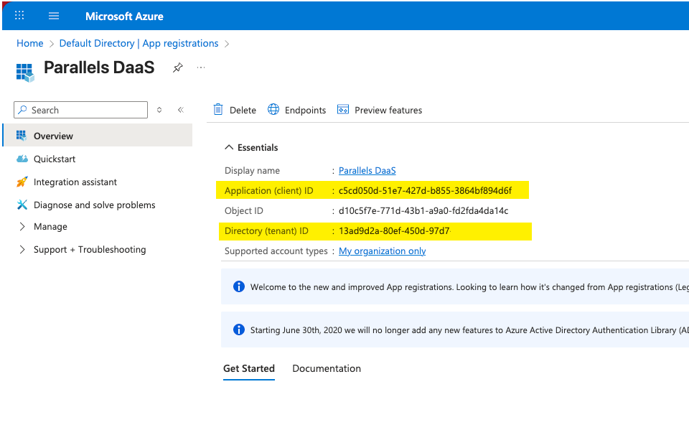Viewport: 689px width, 425px height.
Task: Collapse the sidebar with double chevron
Action: pos(180,110)
